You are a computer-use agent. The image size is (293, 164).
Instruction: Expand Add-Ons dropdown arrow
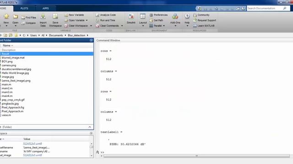point(175,26)
